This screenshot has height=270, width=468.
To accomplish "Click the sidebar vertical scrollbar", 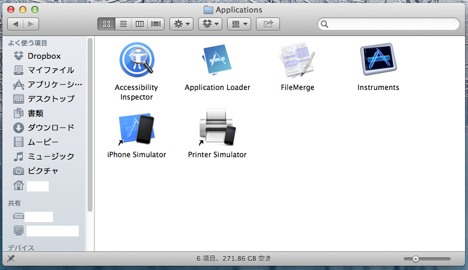I will tap(90, 125).
